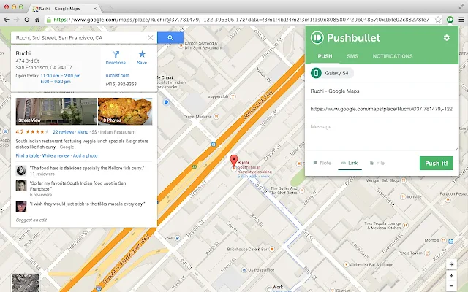The height and width of the screenshot is (292, 468).
Task: Go back with browser back arrow
Action: [7, 20]
